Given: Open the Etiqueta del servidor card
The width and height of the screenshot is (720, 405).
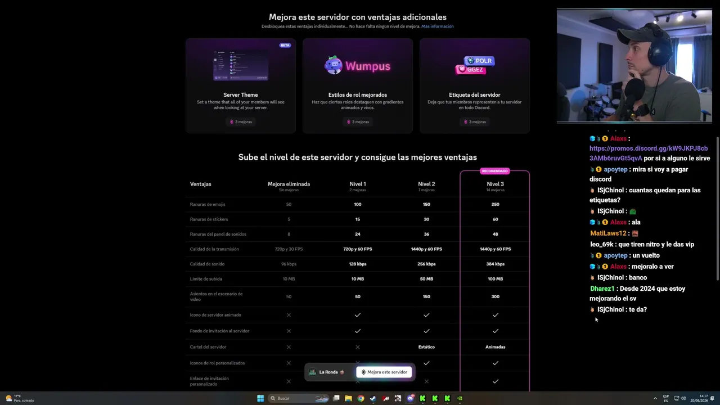Looking at the screenshot, I should [474, 85].
